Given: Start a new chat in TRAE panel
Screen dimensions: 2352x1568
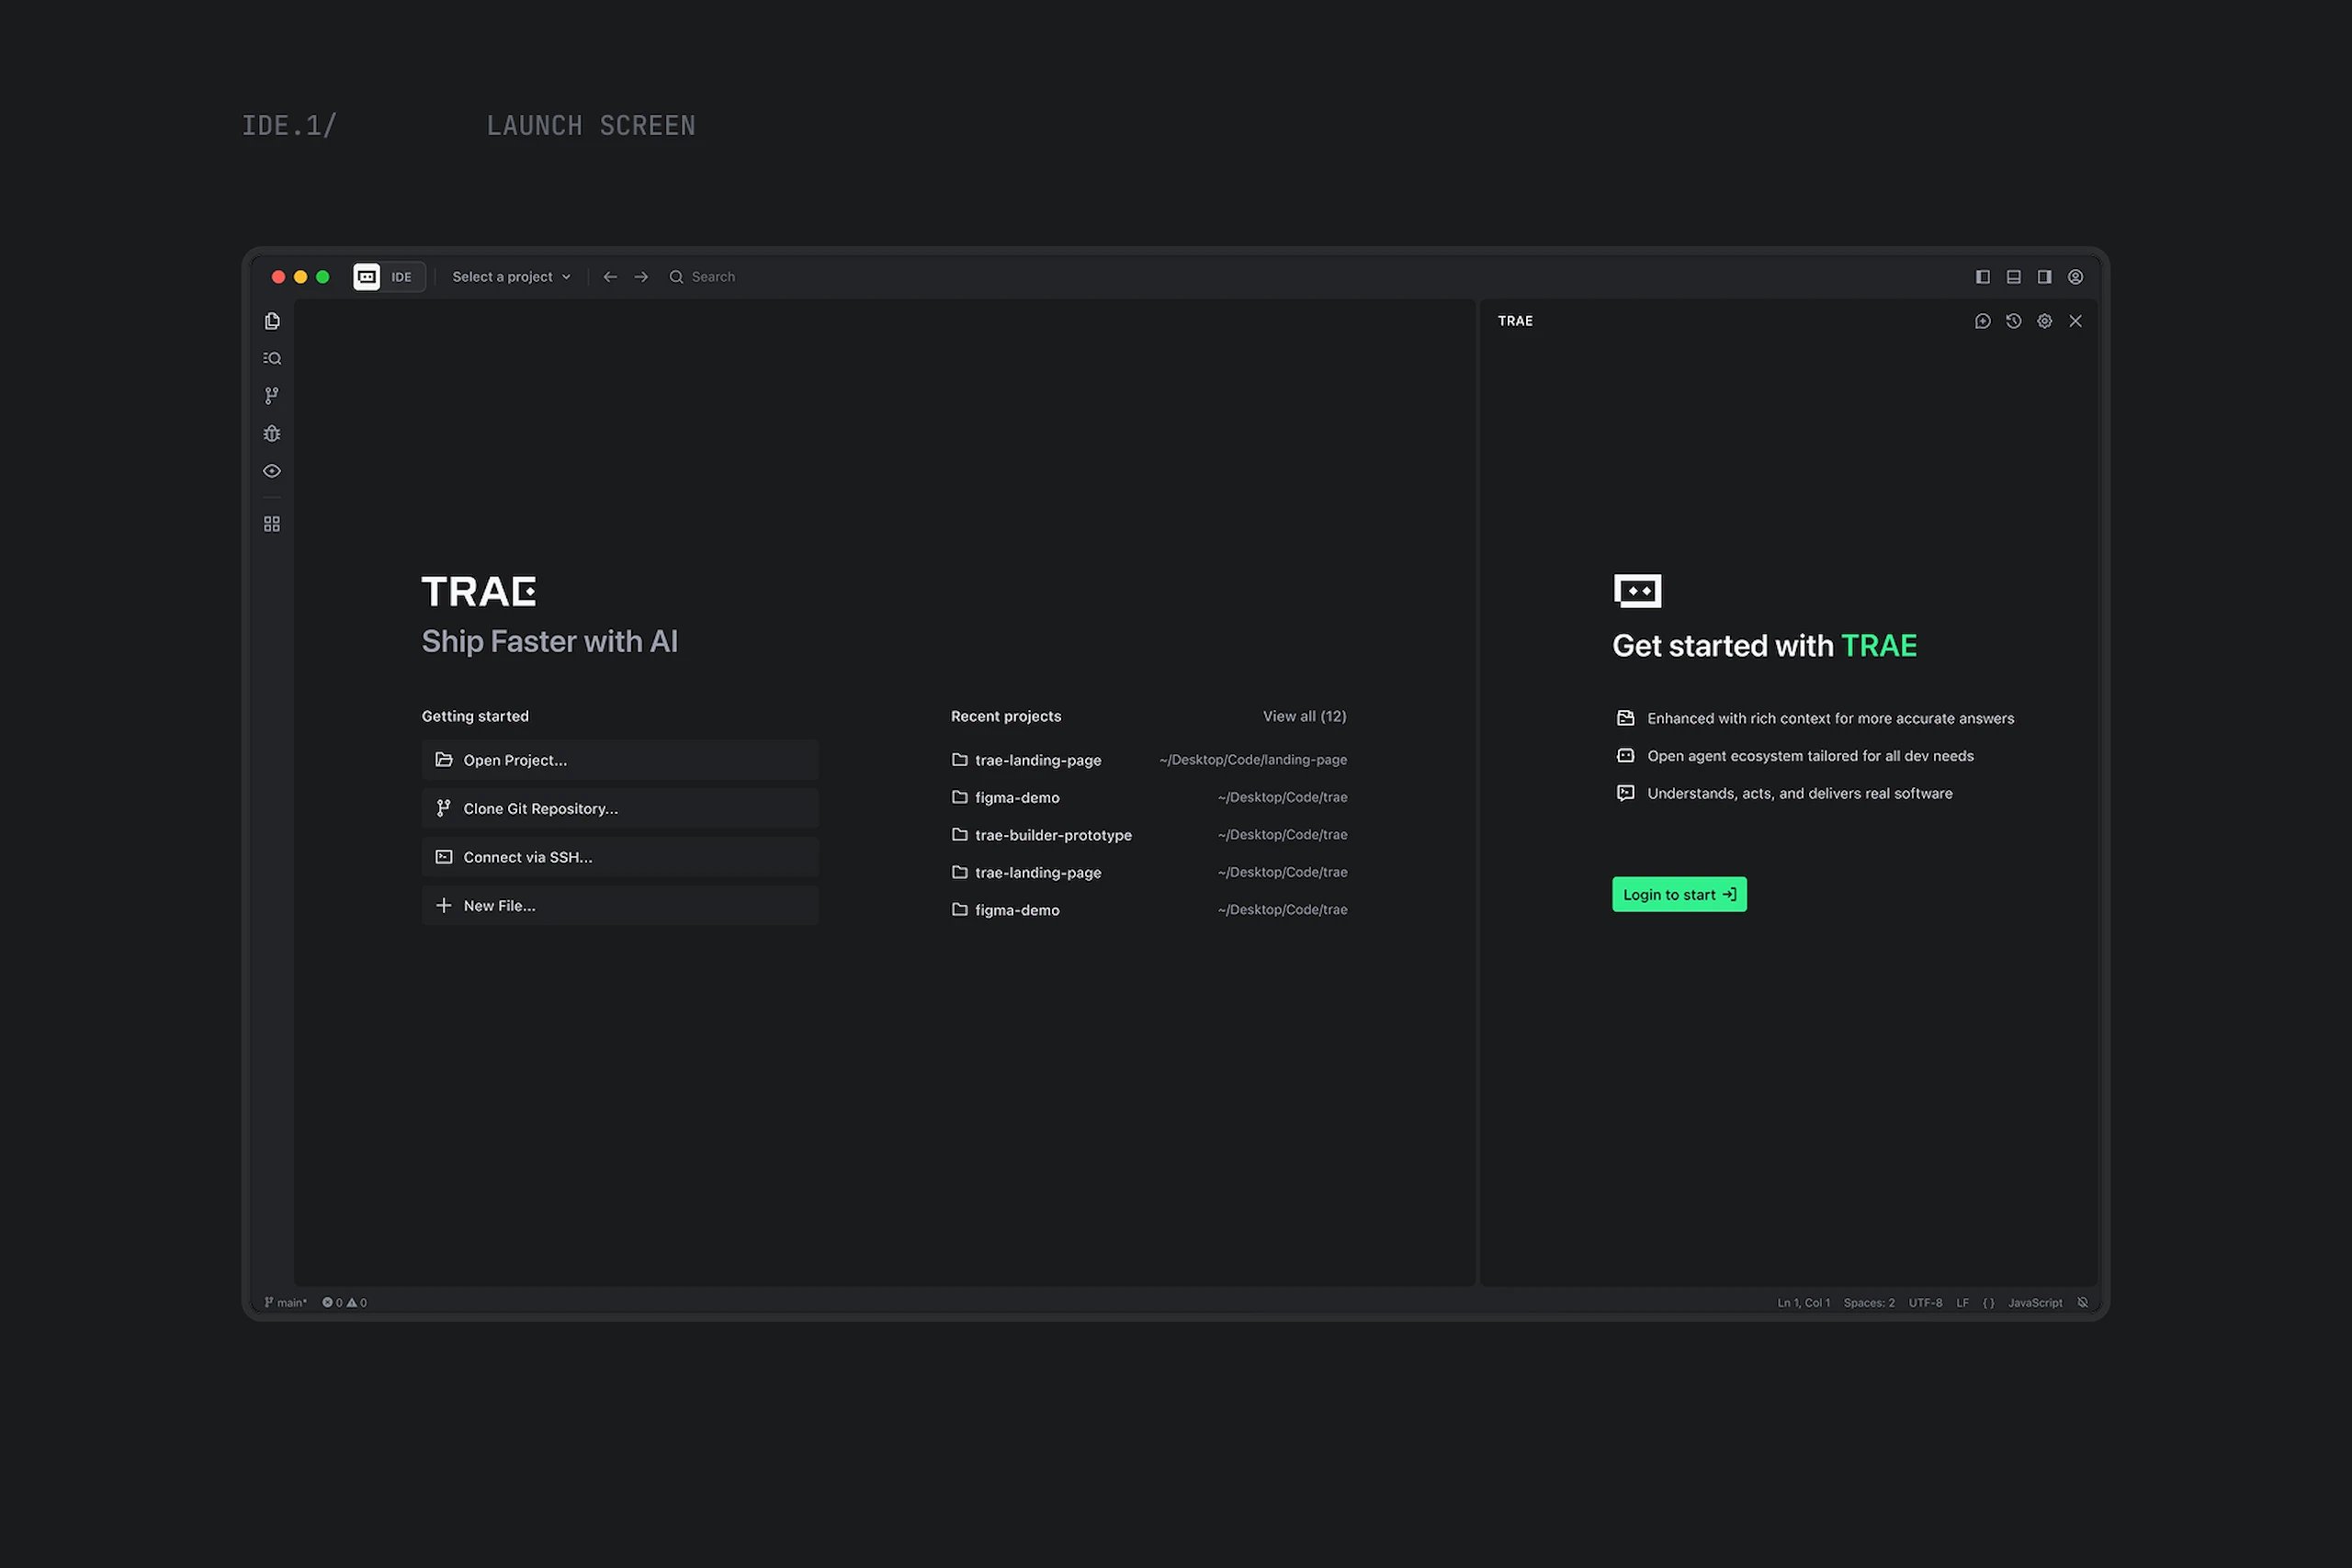Looking at the screenshot, I should coord(1983,321).
